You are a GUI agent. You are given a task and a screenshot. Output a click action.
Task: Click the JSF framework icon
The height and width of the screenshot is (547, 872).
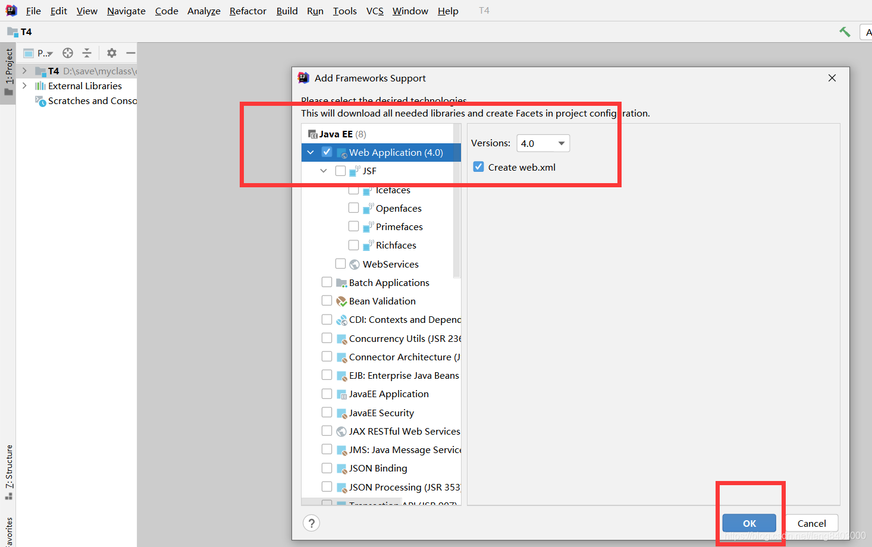[355, 171]
